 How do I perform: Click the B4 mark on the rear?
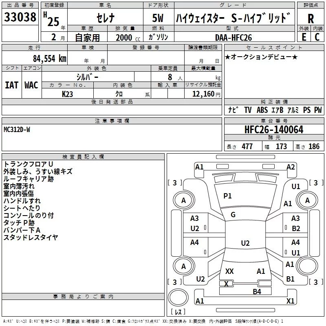(x=257, y=291)
